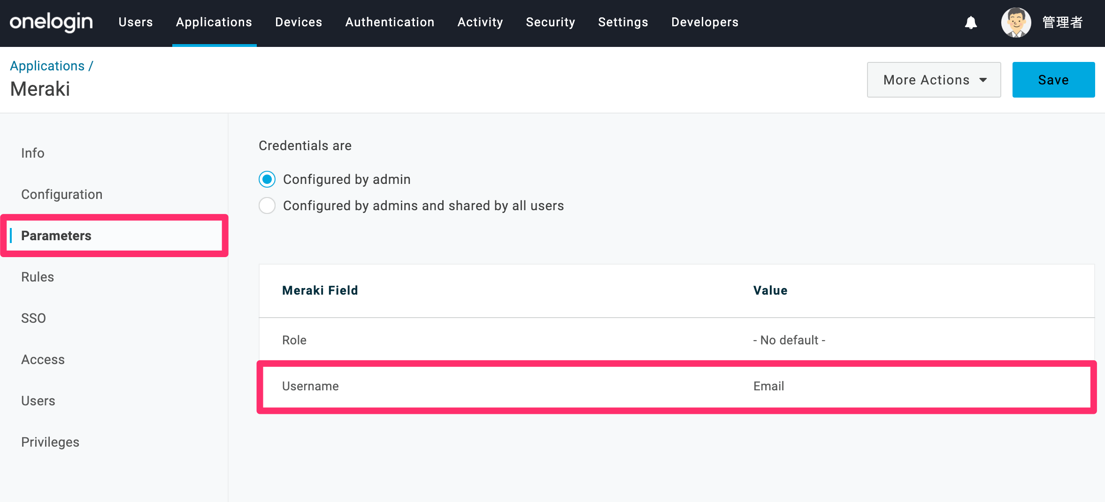This screenshot has width=1105, height=502.
Task: Open the Authentication menu
Action: (390, 22)
